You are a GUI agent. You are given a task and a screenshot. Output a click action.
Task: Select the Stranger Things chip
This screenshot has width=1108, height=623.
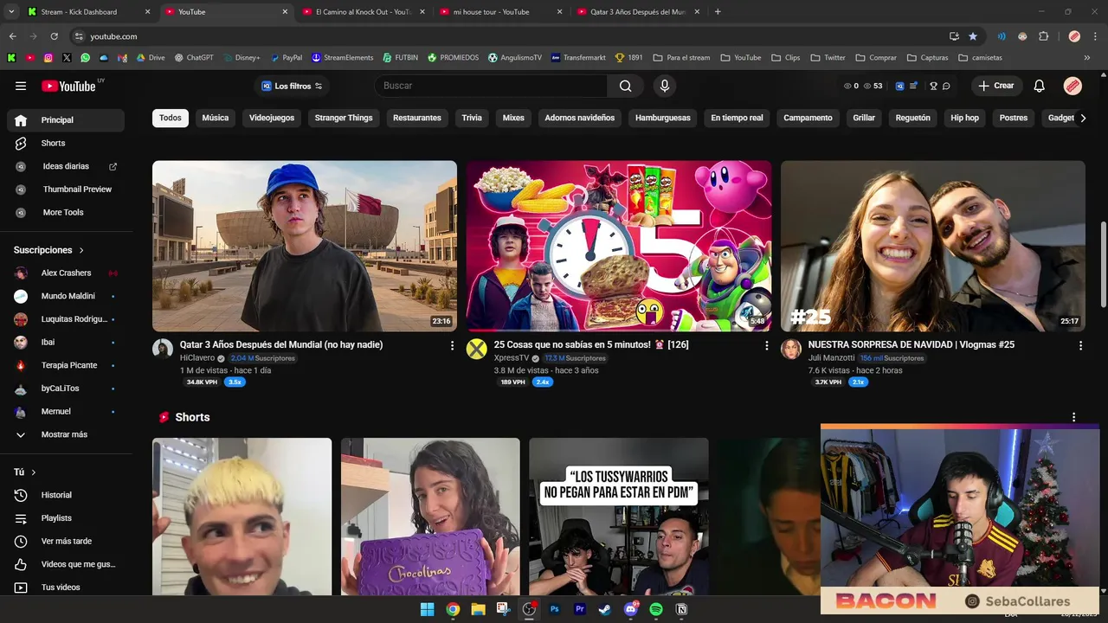(344, 118)
